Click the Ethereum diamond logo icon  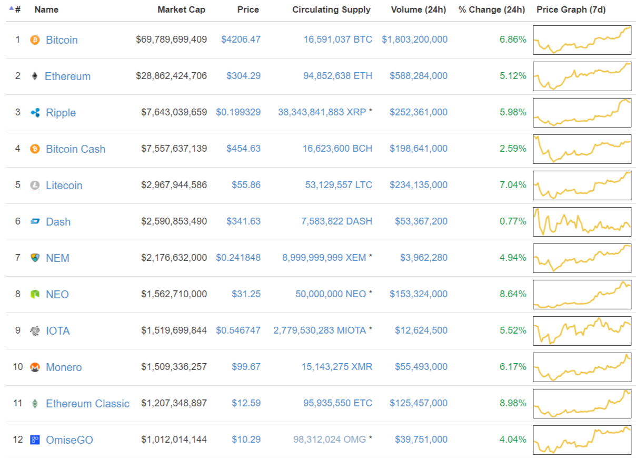click(x=35, y=76)
